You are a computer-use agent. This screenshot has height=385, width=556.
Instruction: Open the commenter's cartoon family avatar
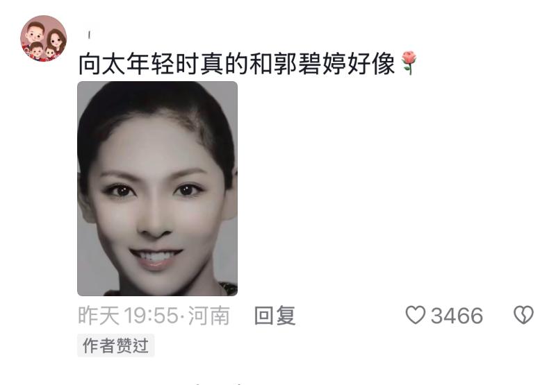[x=44, y=38]
